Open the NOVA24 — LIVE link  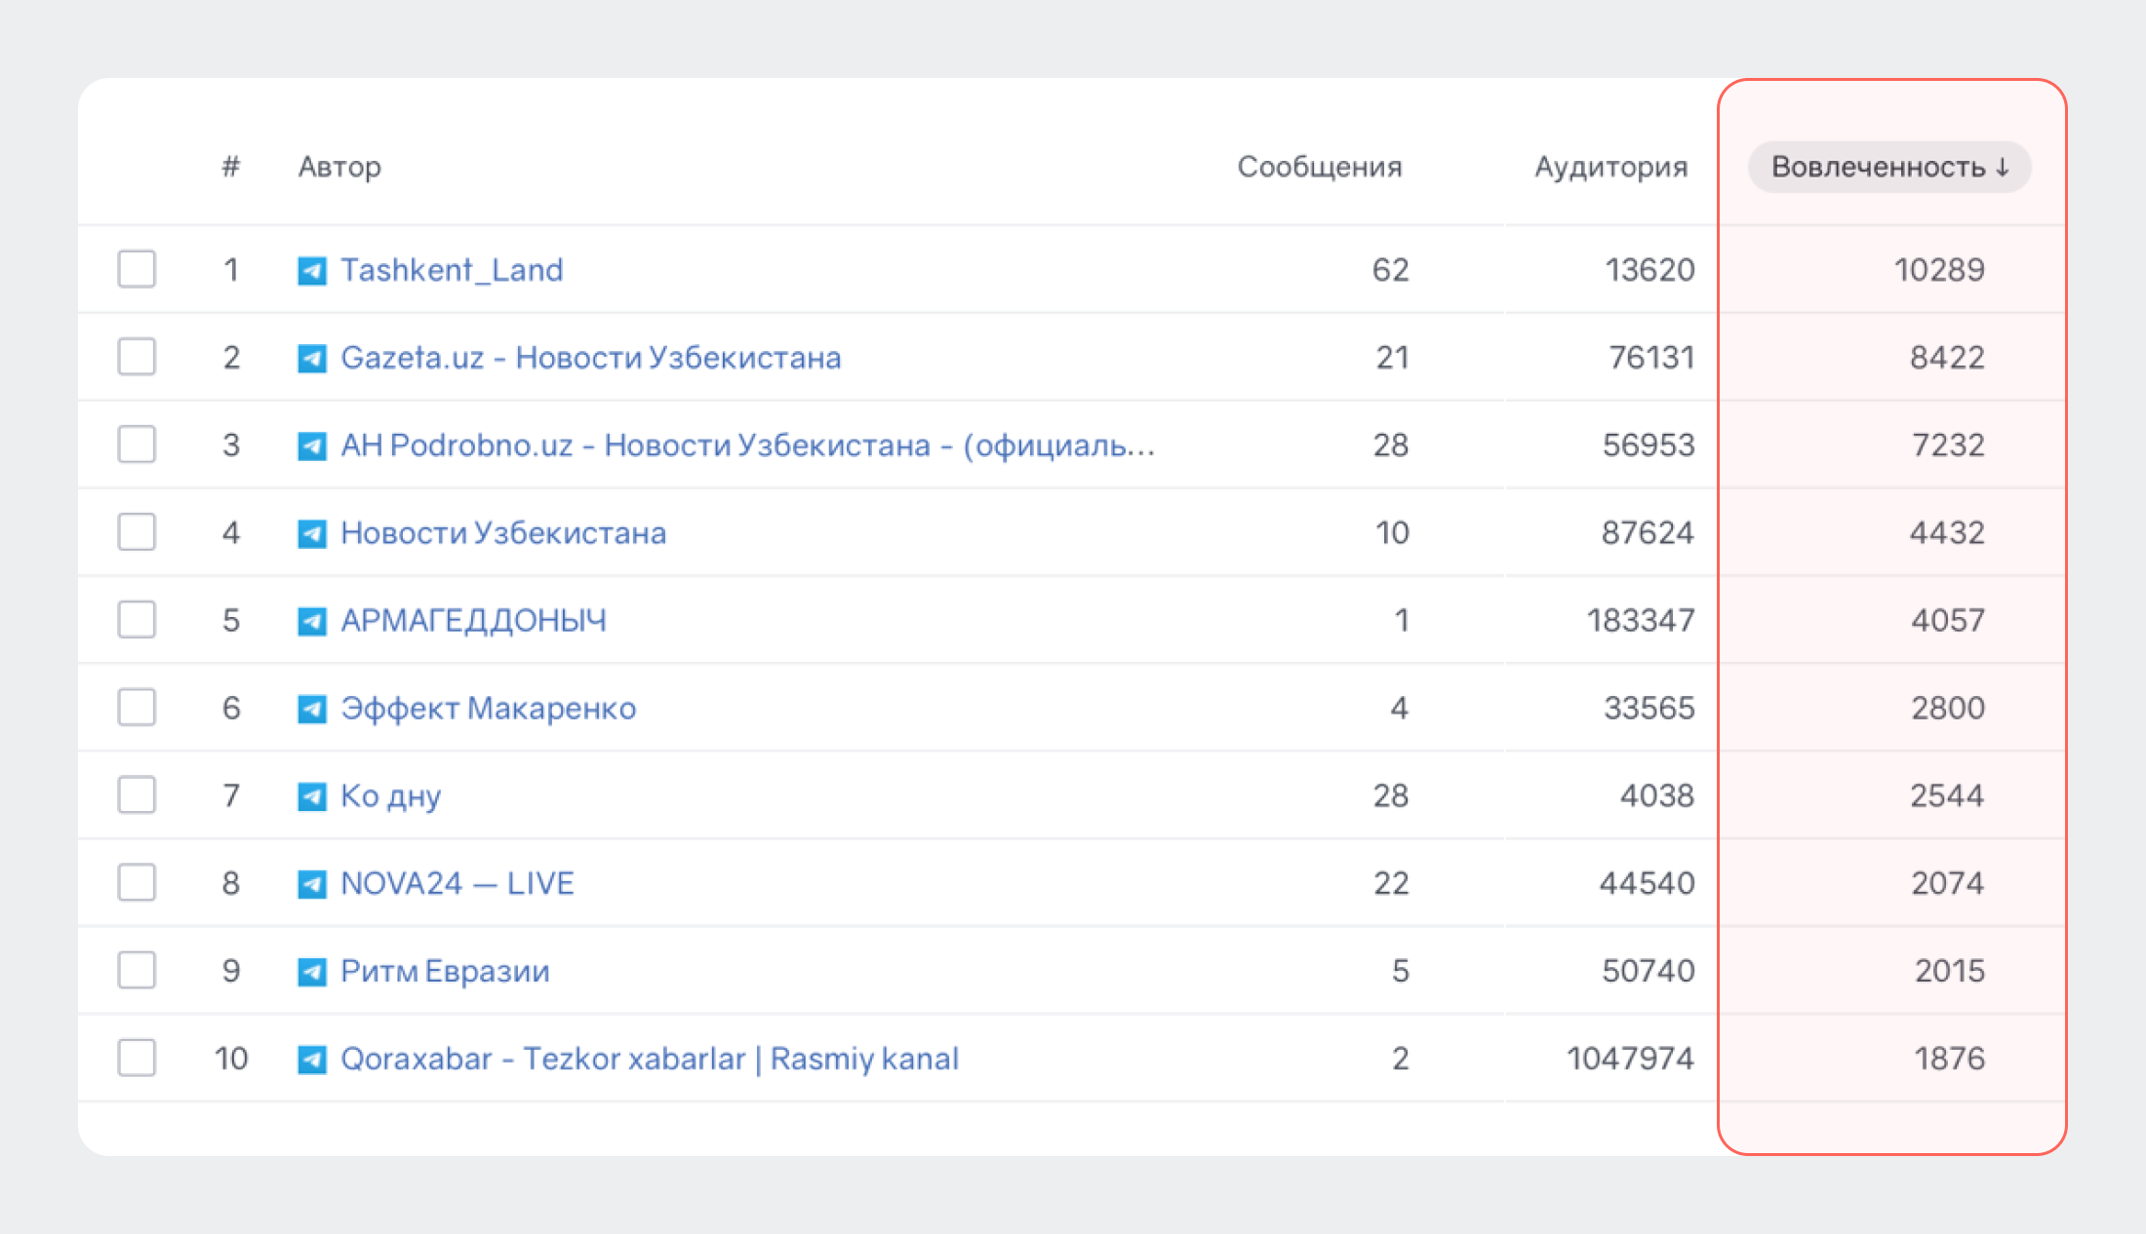[x=457, y=883]
